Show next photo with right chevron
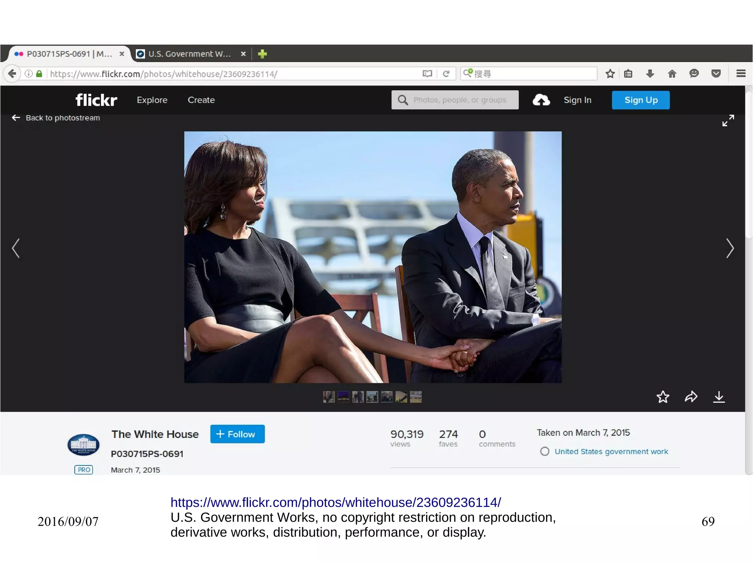 730,248
